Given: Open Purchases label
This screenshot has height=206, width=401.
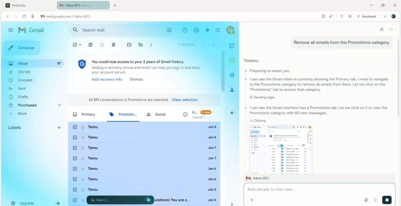Looking at the screenshot, I should coord(27,105).
